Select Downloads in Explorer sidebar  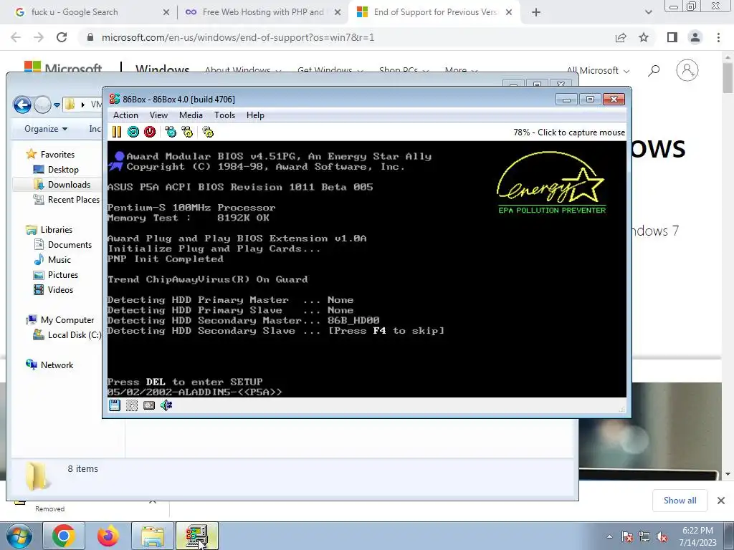point(68,184)
